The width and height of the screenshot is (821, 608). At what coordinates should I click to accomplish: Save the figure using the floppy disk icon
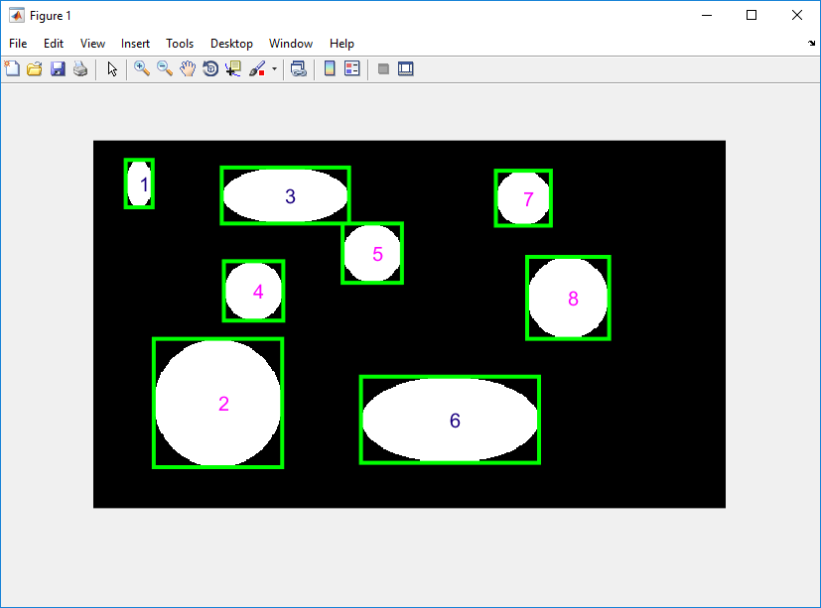point(58,68)
